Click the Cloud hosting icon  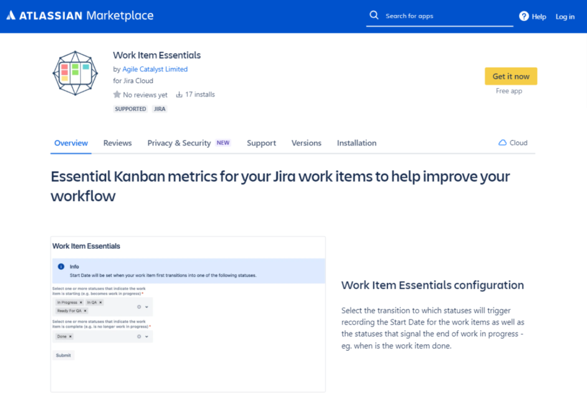tap(502, 143)
